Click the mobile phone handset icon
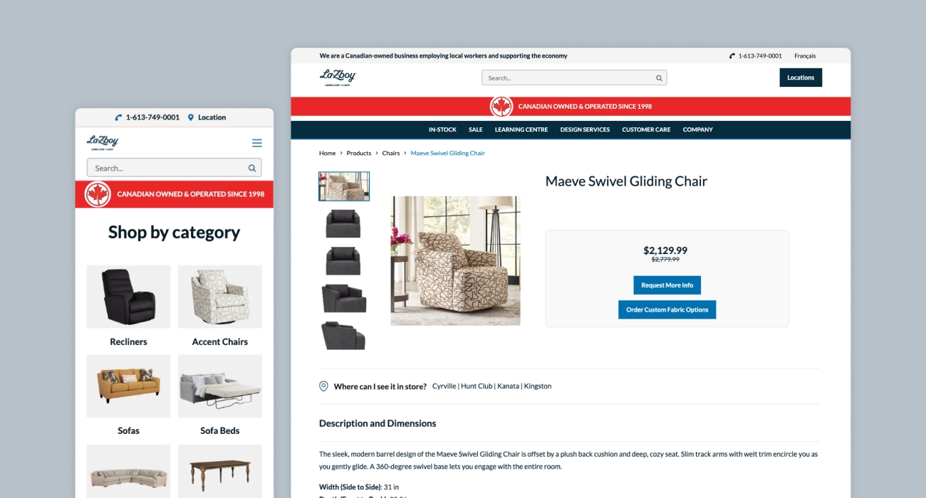 (x=119, y=117)
